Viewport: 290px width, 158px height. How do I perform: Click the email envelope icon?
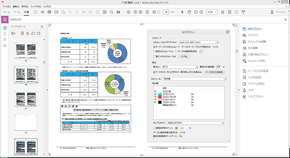click(56, 12)
